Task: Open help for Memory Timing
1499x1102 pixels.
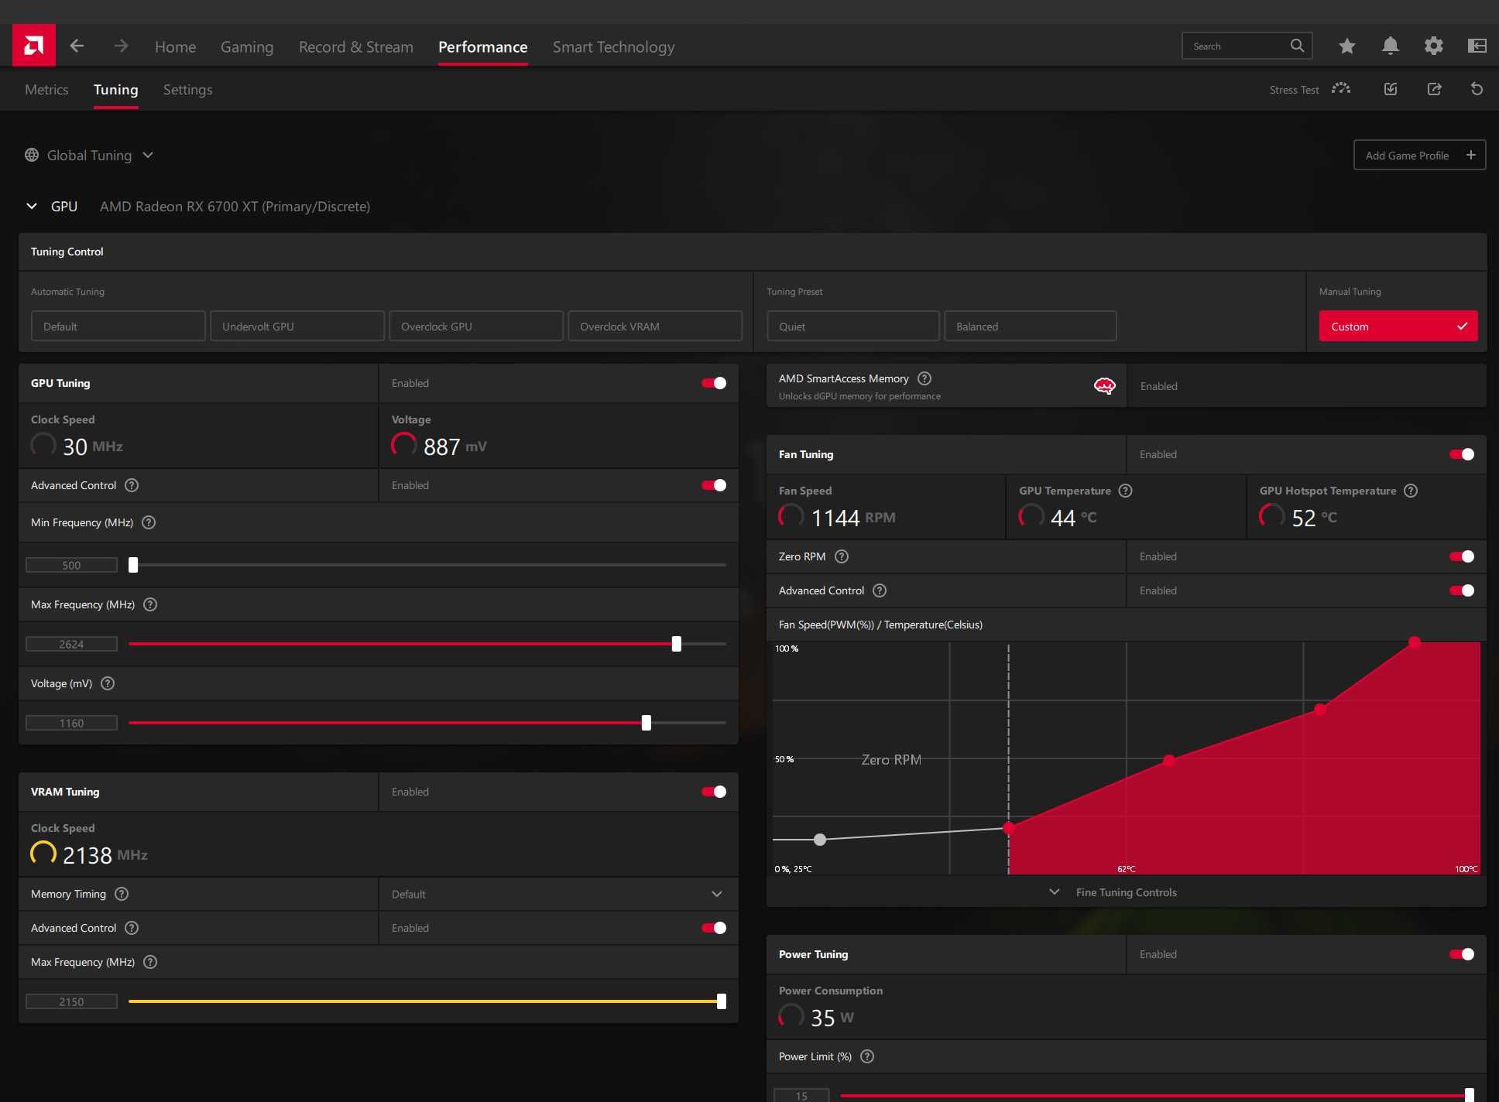Action: point(122,894)
